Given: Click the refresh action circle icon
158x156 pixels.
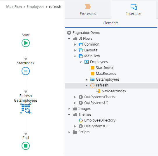Looking at the screenshot, I should coord(92,85).
